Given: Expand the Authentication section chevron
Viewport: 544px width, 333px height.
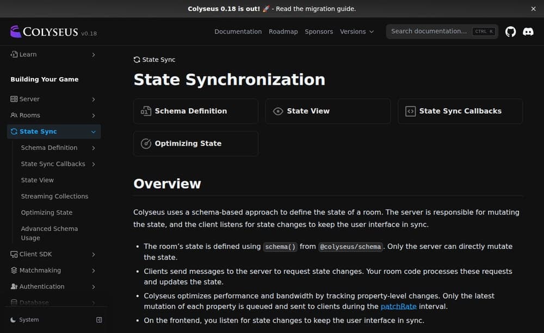Looking at the screenshot, I should point(94,287).
